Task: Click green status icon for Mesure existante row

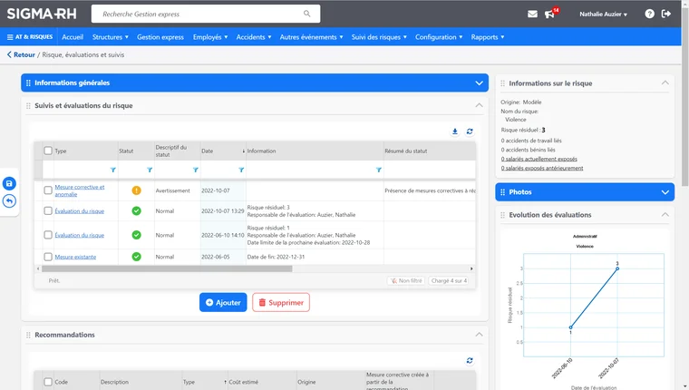Action: coord(136,257)
